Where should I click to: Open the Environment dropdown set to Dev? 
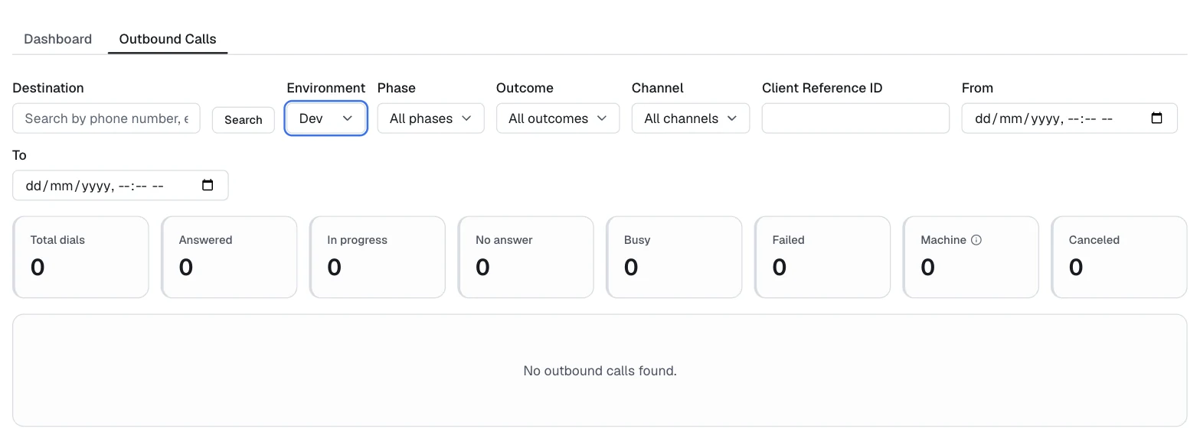[326, 118]
